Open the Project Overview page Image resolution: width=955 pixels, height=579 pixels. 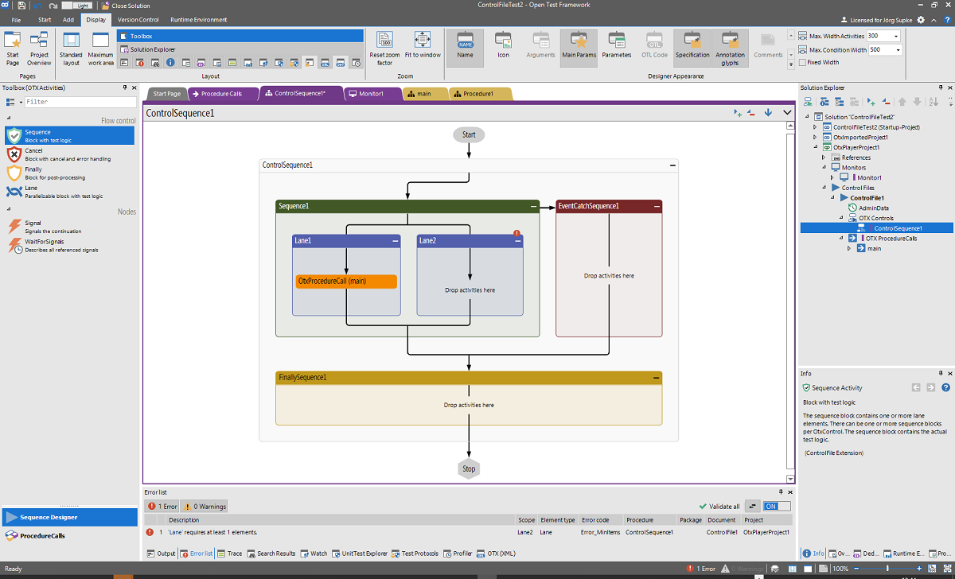(39, 41)
